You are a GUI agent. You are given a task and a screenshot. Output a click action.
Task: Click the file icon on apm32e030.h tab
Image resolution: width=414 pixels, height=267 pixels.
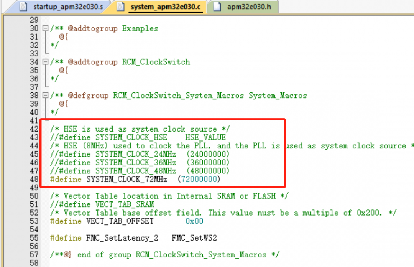[x=217, y=7]
